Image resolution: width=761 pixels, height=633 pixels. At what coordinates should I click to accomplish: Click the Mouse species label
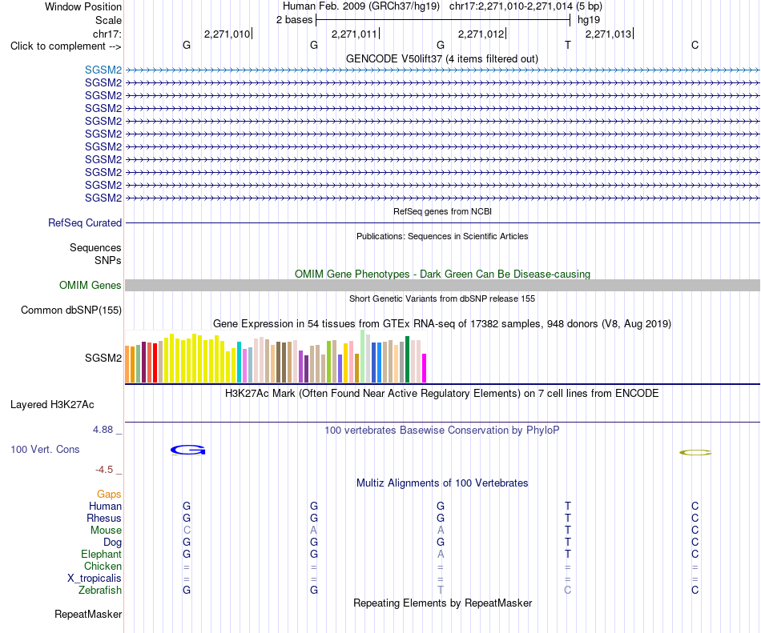pos(106,531)
